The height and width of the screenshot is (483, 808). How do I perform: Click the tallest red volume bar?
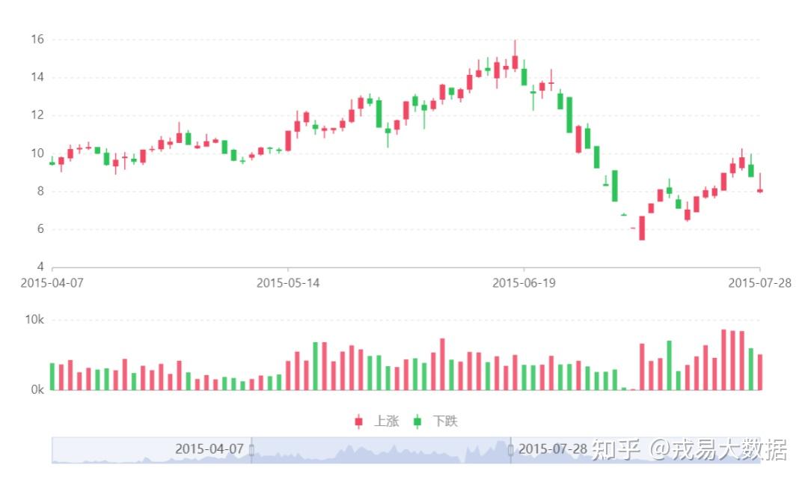click(724, 360)
